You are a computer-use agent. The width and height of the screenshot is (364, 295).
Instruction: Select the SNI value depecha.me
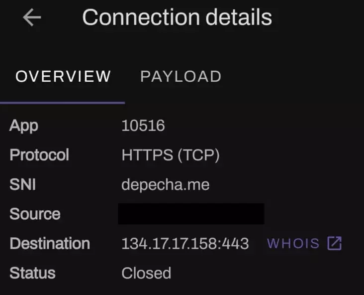coord(166,185)
